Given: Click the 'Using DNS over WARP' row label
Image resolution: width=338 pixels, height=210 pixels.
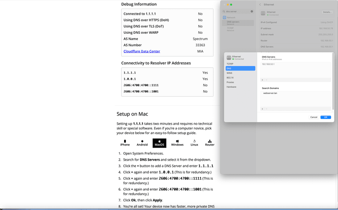Looking at the screenshot, I should pos(141,32).
